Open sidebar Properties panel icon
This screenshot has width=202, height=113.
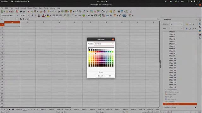200,24
